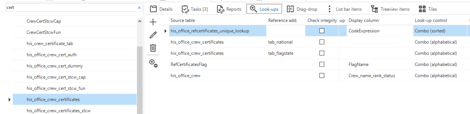470x114 pixels.
Task: Click the tab_flagstate reference cell
Action: tap(286, 53)
